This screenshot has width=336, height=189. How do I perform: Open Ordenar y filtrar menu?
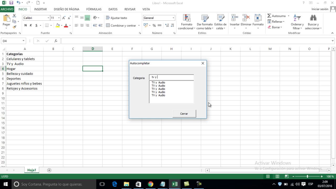[297, 22]
